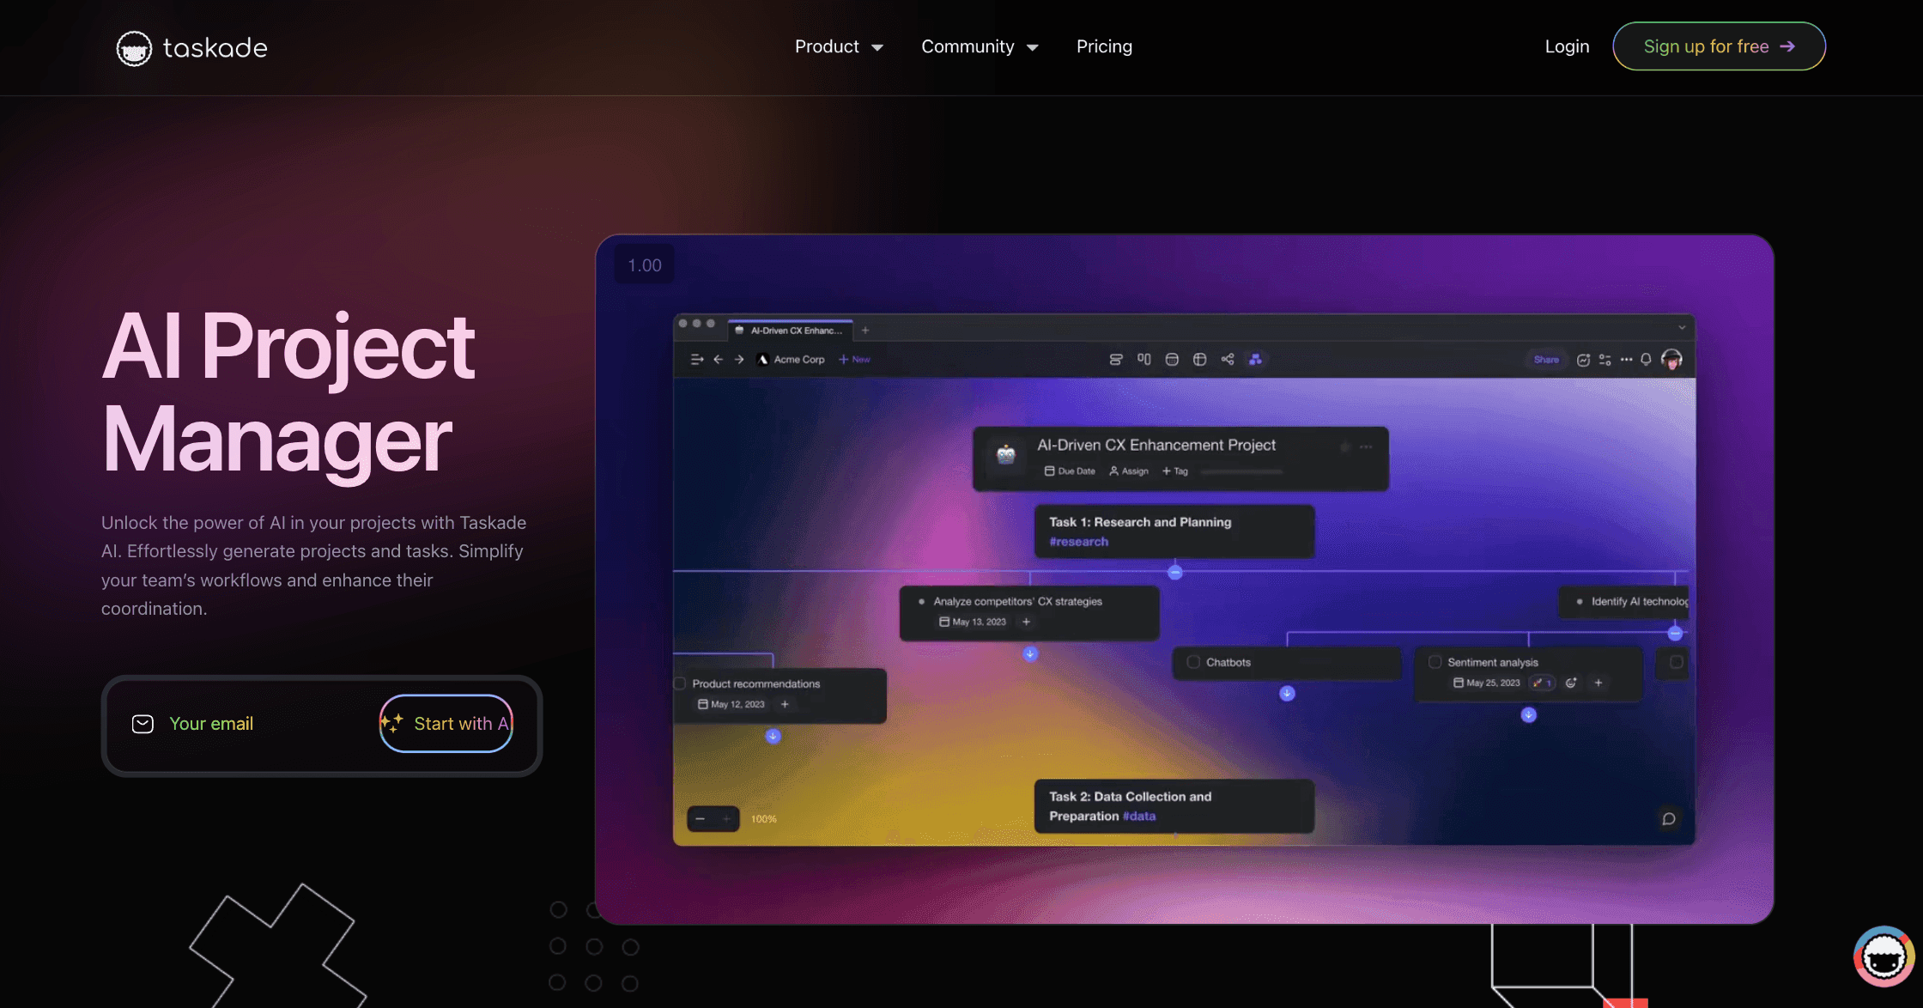Click the 100% zoom level indicator
The image size is (1923, 1008).
click(x=764, y=819)
